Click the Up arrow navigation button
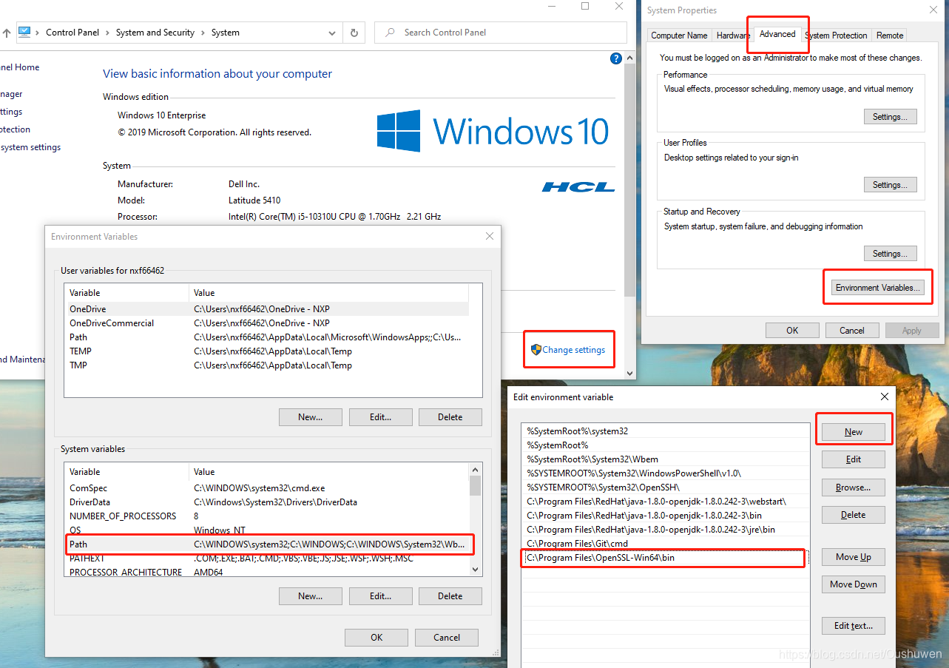 (x=7, y=33)
